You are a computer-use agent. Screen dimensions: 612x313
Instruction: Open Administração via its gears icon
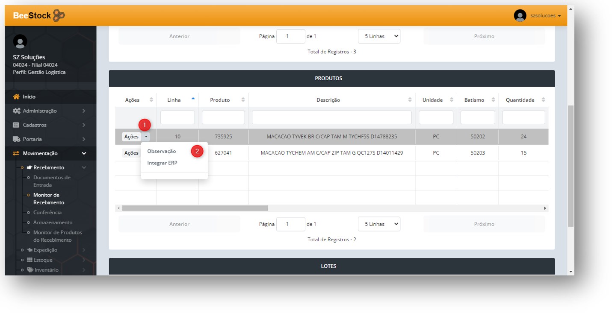click(16, 111)
